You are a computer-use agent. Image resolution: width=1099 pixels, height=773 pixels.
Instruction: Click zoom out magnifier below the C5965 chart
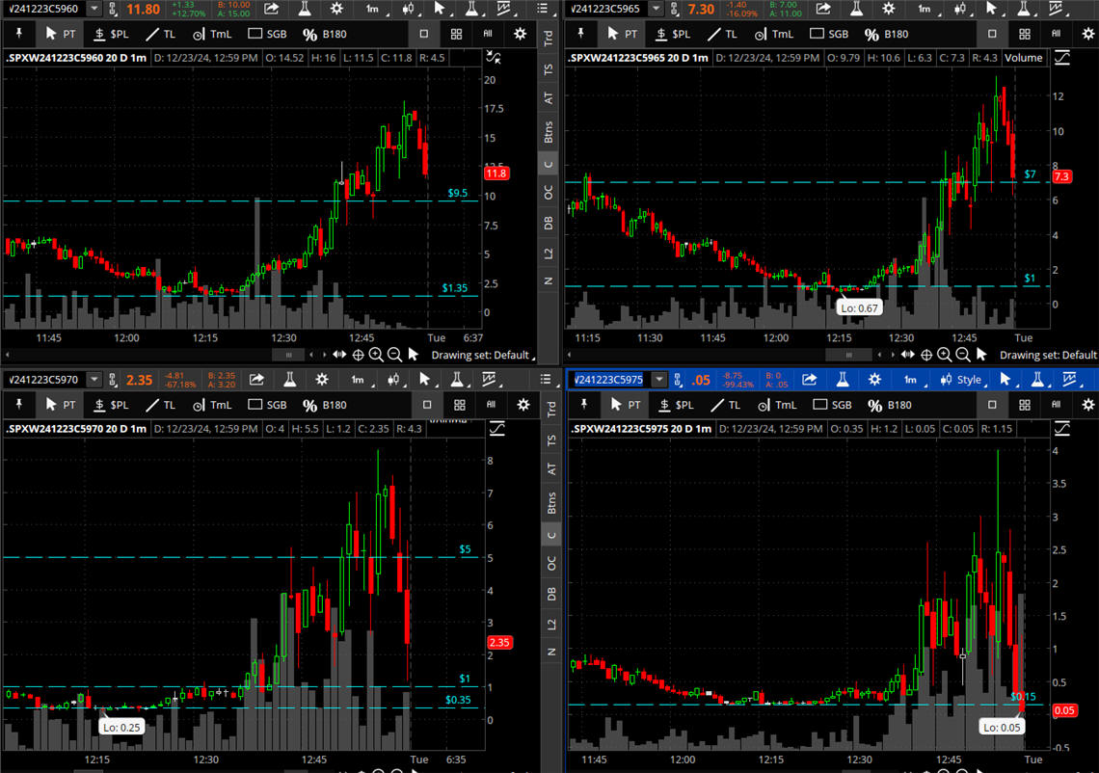(963, 355)
